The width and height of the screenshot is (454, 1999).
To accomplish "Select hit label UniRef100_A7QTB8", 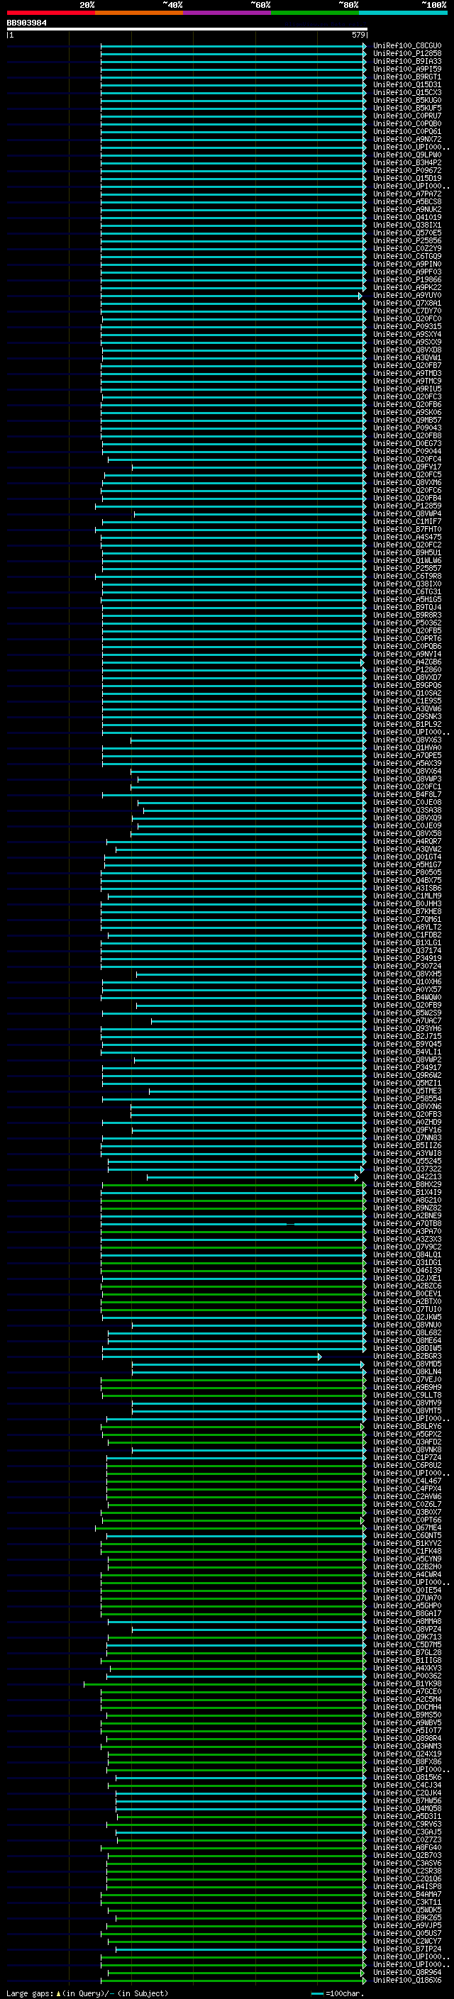I will click(x=406, y=1224).
